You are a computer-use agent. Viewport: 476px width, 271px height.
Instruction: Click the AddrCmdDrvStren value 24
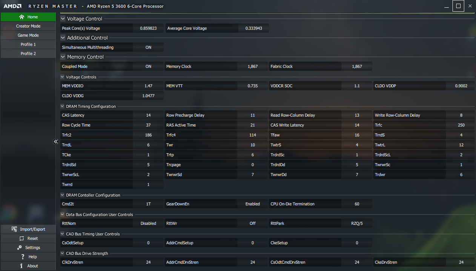click(x=253, y=262)
